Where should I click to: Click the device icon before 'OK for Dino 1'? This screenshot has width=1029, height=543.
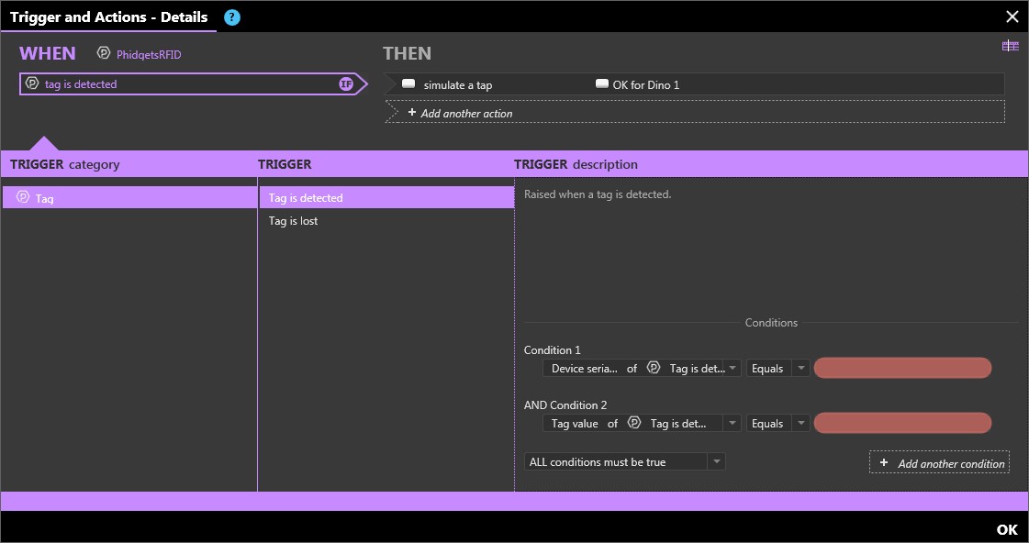[602, 84]
